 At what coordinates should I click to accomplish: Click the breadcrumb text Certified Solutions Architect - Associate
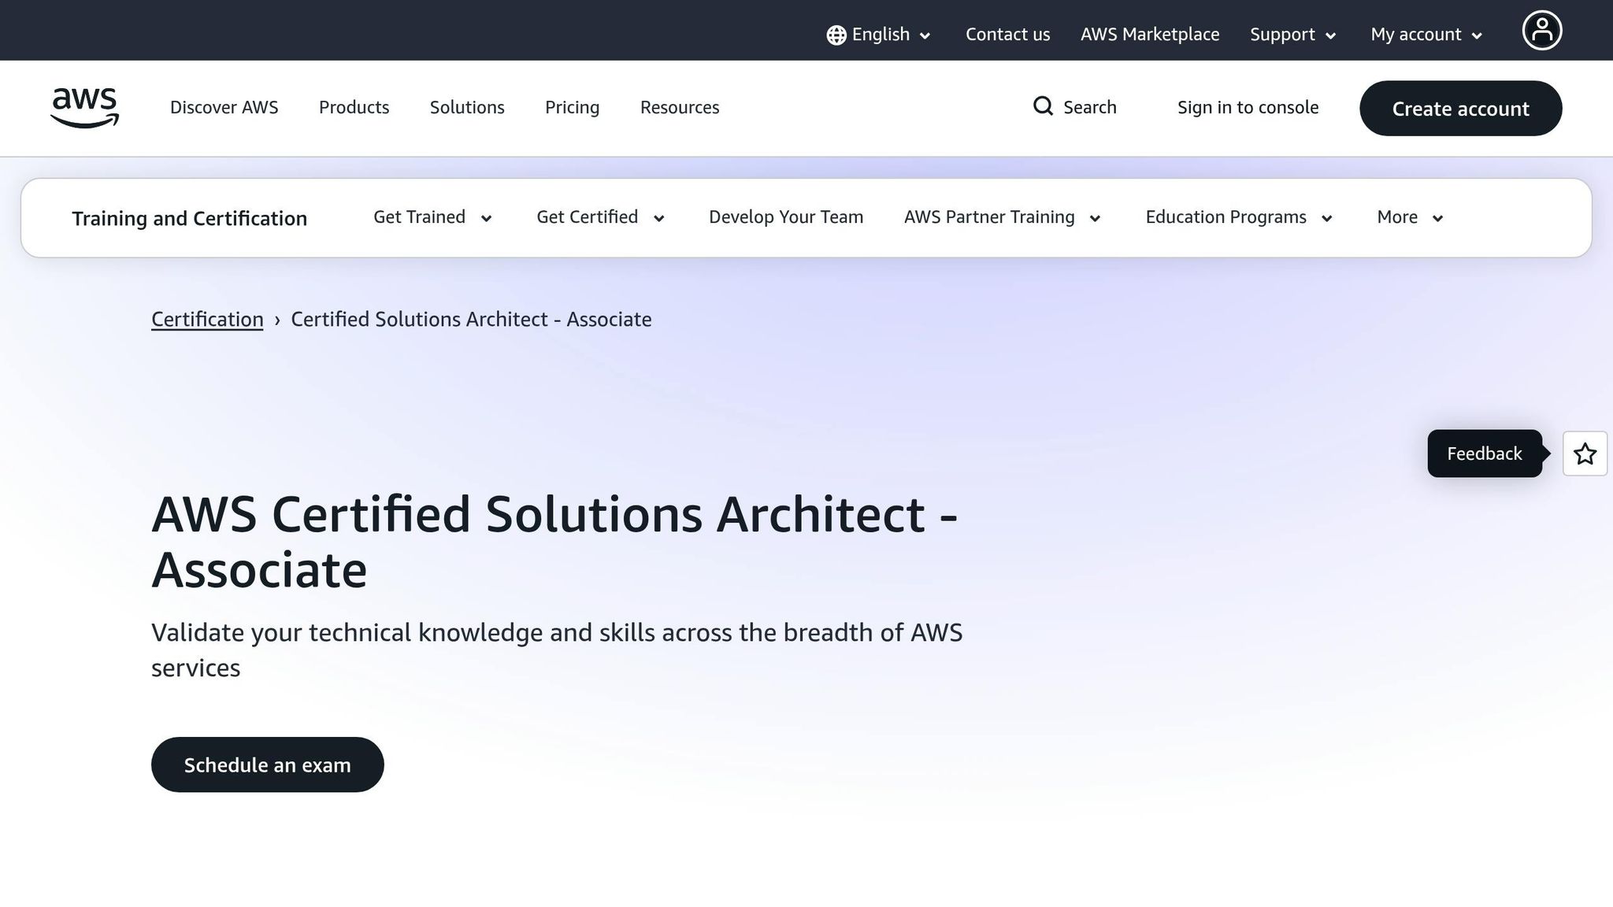point(471,319)
